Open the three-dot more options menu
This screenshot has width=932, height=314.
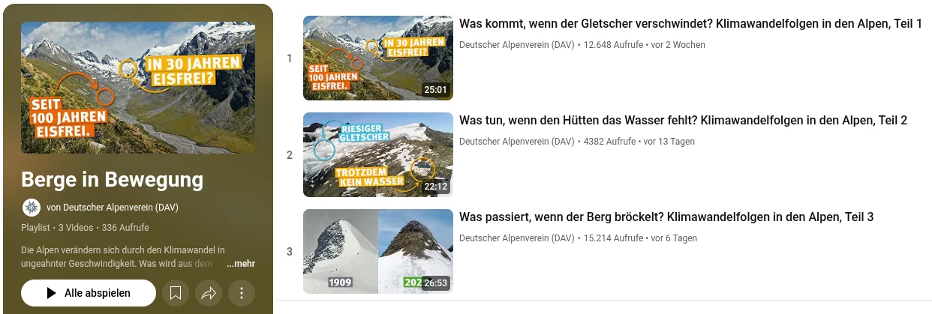(x=242, y=293)
